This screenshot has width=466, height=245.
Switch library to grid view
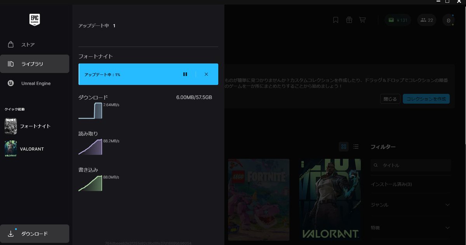344,146
